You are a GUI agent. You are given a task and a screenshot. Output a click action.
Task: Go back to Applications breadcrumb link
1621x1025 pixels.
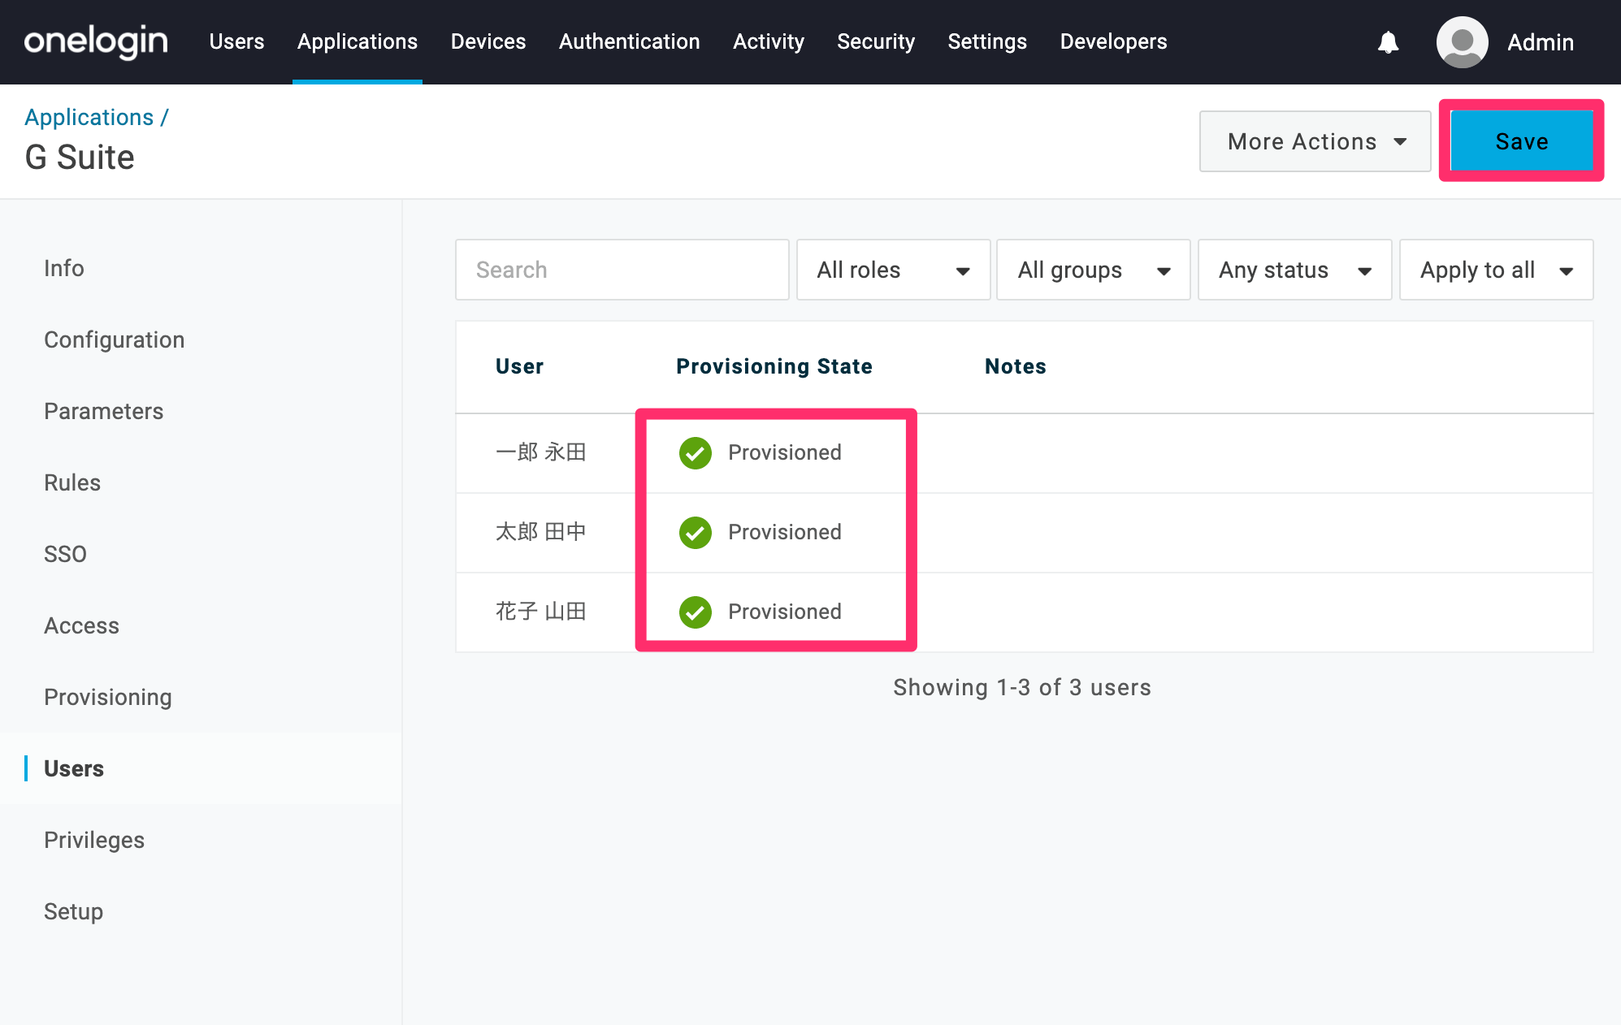tap(89, 117)
